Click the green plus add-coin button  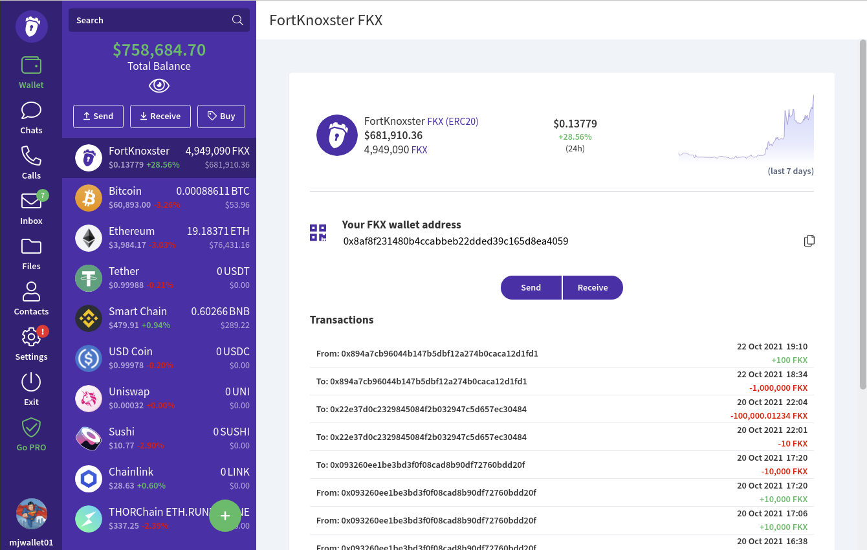(225, 516)
